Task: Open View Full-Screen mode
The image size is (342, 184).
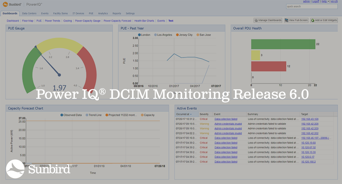Action: pyautogui.click(x=296, y=20)
